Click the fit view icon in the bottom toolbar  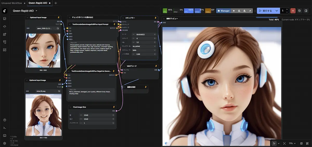(284, 143)
